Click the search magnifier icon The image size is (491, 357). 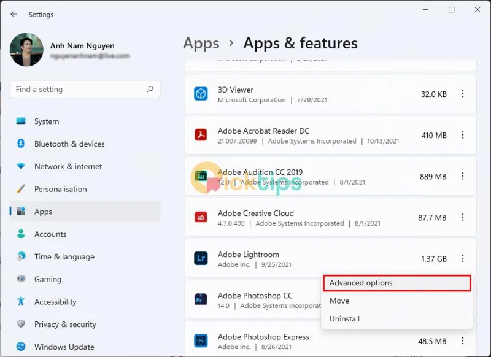pyautogui.click(x=150, y=89)
